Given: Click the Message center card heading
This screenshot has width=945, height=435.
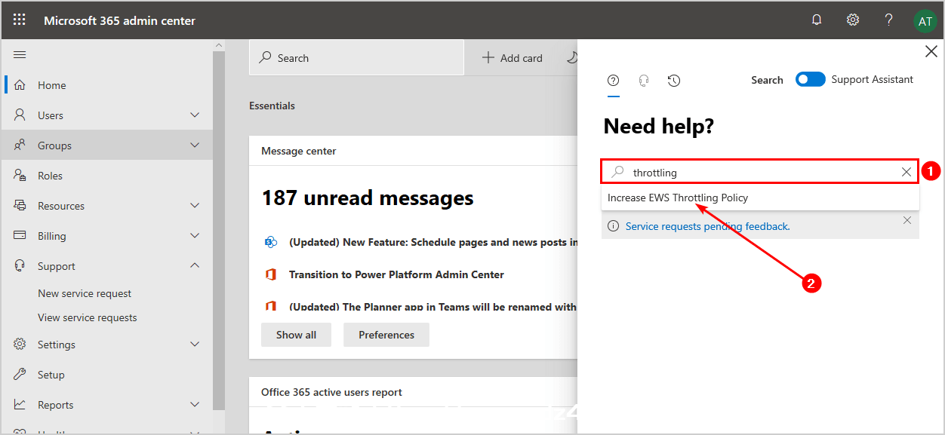Looking at the screenshot, I should click(x=299, y=151).
